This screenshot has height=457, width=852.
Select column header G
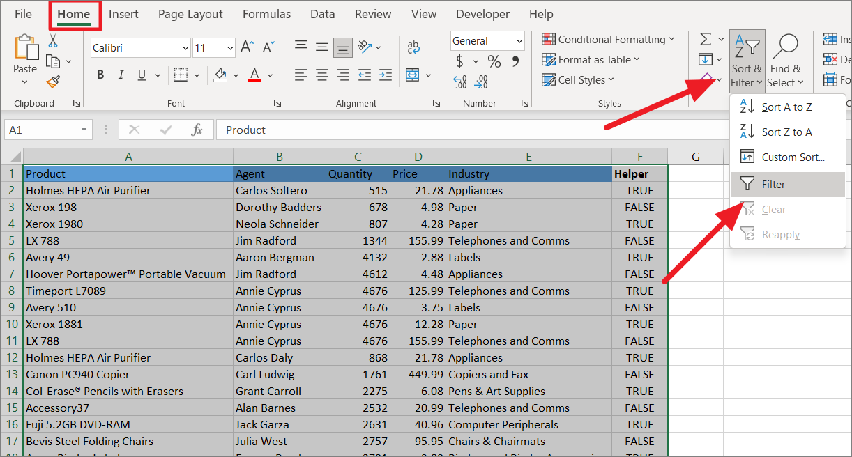tap(695, 157)
